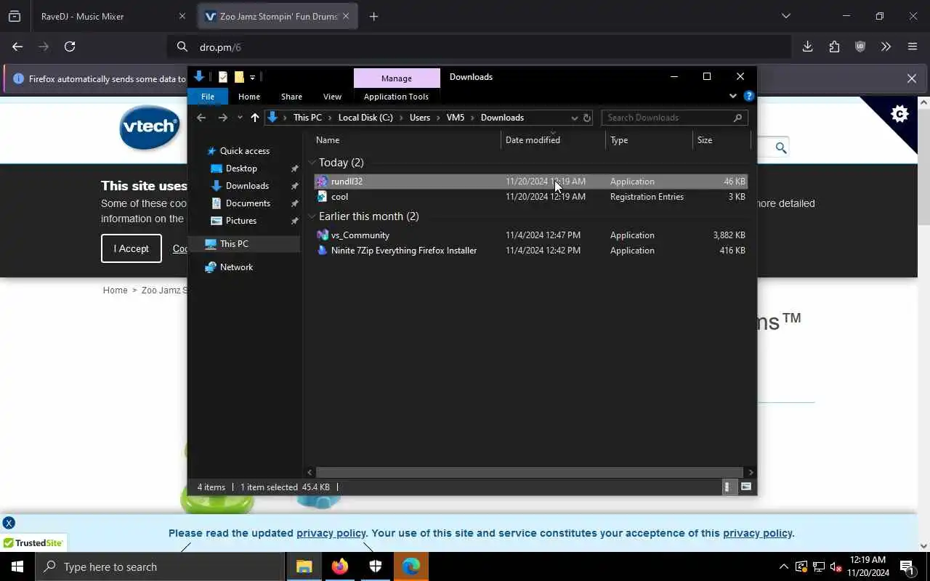
Task: Open Desktop in the navigation pane
Action: [x=241, y=168]
